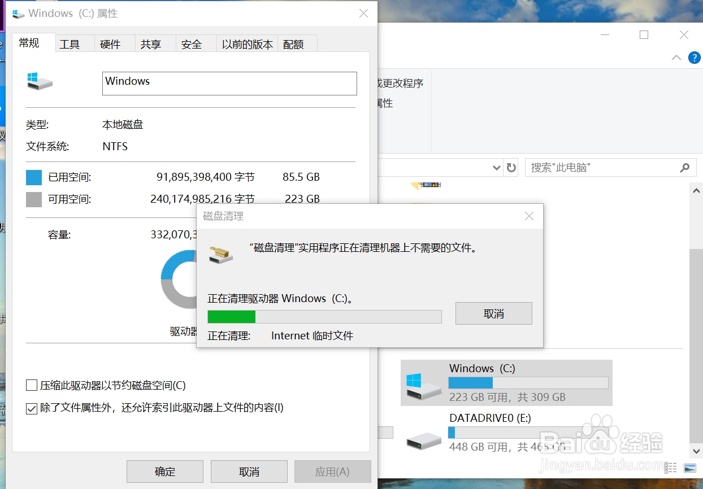Select the DATADRIVE0 (E:) drive icon
Viewport: 703px width, 489px height.
tap(424, 440)
